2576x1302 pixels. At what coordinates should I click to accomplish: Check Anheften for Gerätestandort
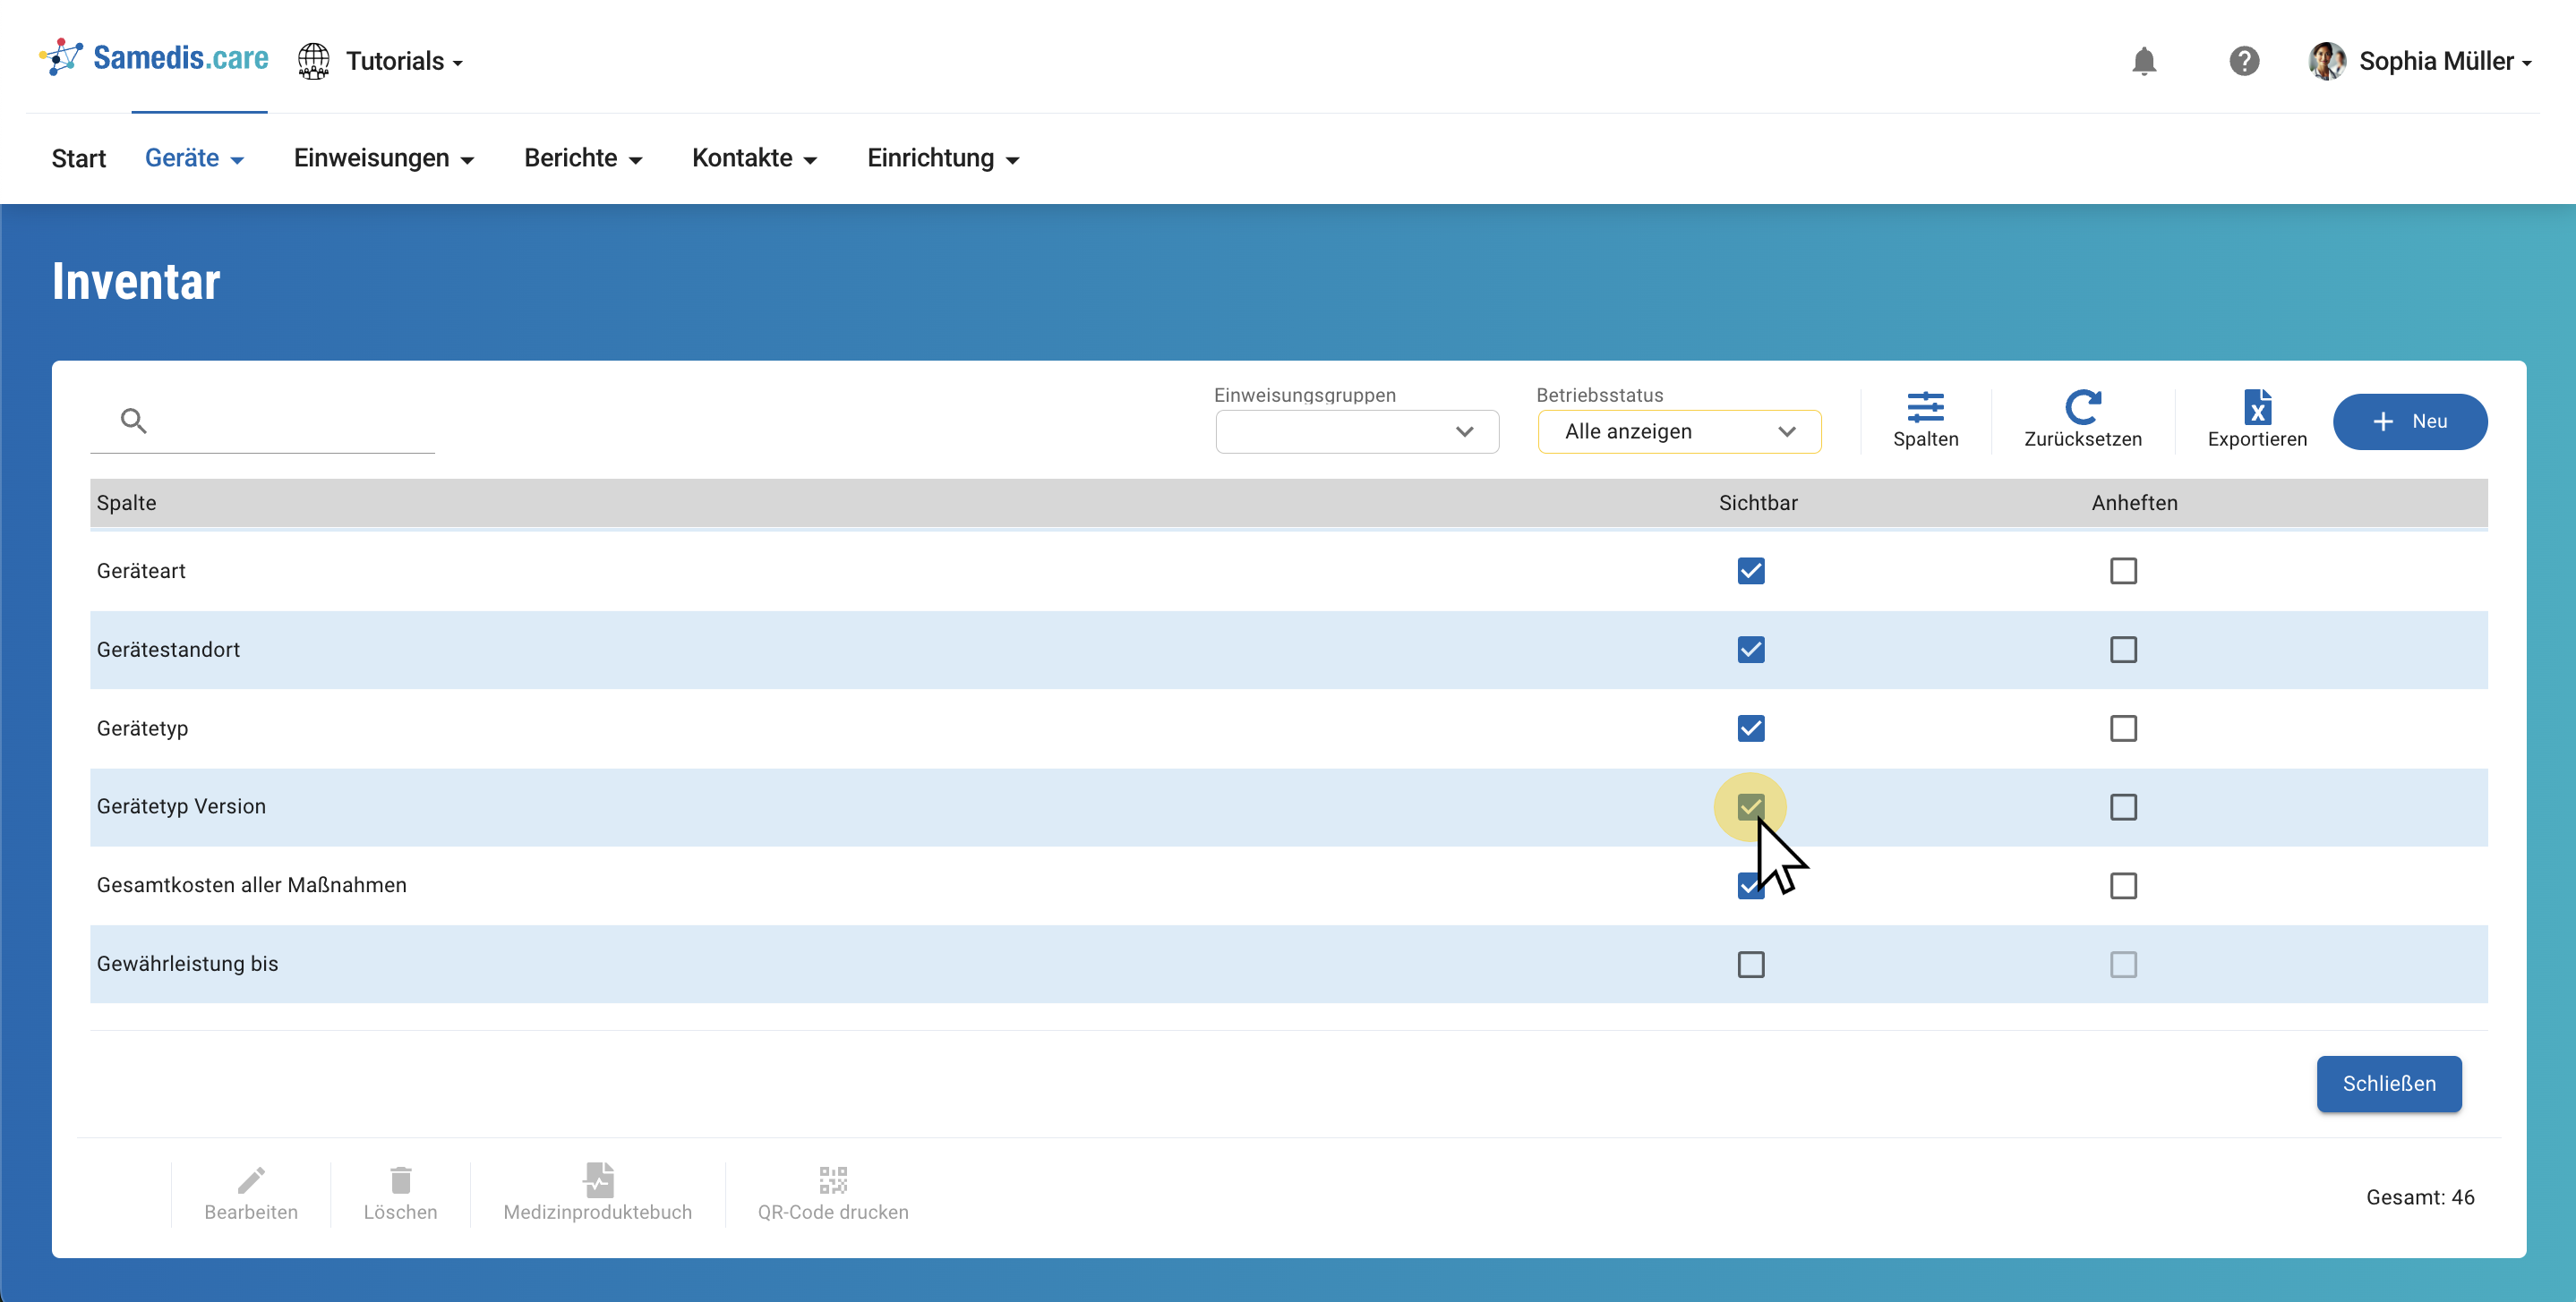(2122, 650)
